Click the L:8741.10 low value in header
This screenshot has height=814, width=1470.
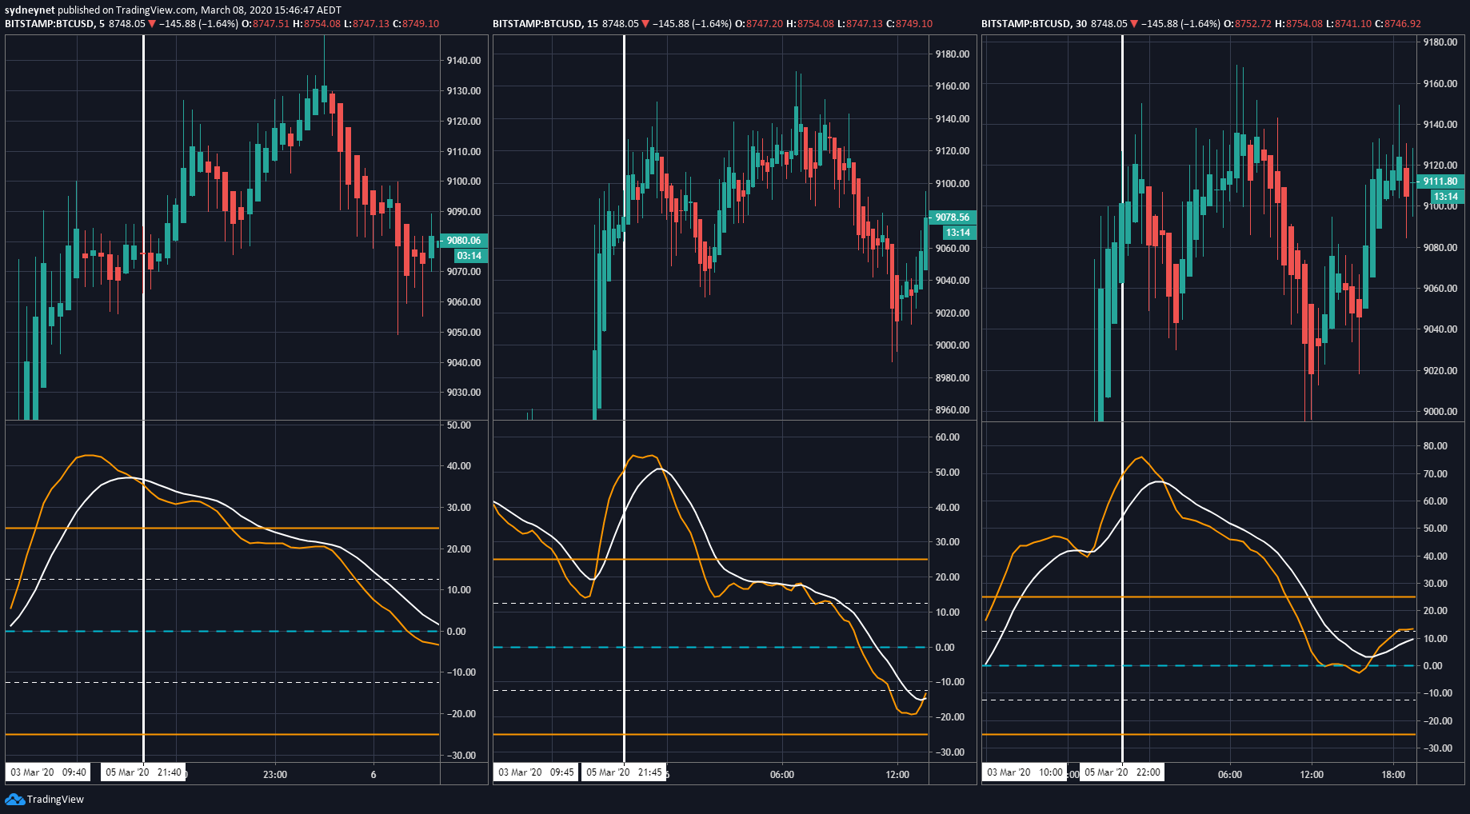[x=1348, y=23]
